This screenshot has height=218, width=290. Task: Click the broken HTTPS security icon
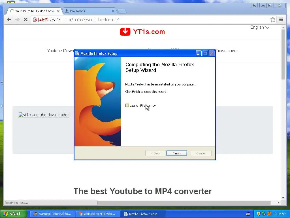click(x=35, y=20)
